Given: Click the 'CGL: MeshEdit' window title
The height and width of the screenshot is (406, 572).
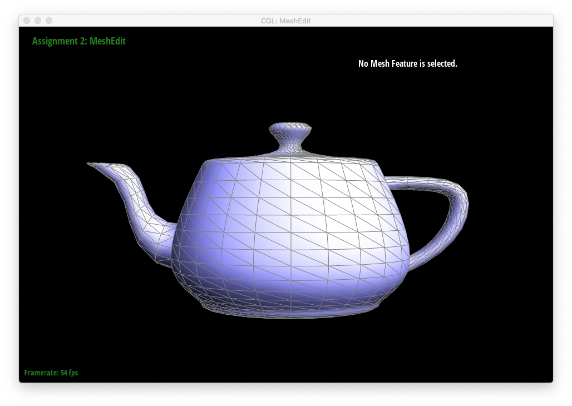Looking at the screenshot, I should (285, 21).
